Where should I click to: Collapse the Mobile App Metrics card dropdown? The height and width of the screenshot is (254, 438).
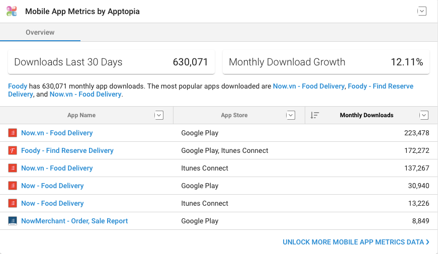[x=422, y=11]
